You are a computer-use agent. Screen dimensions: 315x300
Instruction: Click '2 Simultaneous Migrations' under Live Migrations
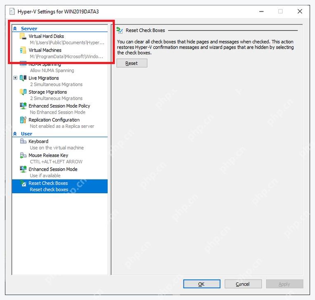56,84
